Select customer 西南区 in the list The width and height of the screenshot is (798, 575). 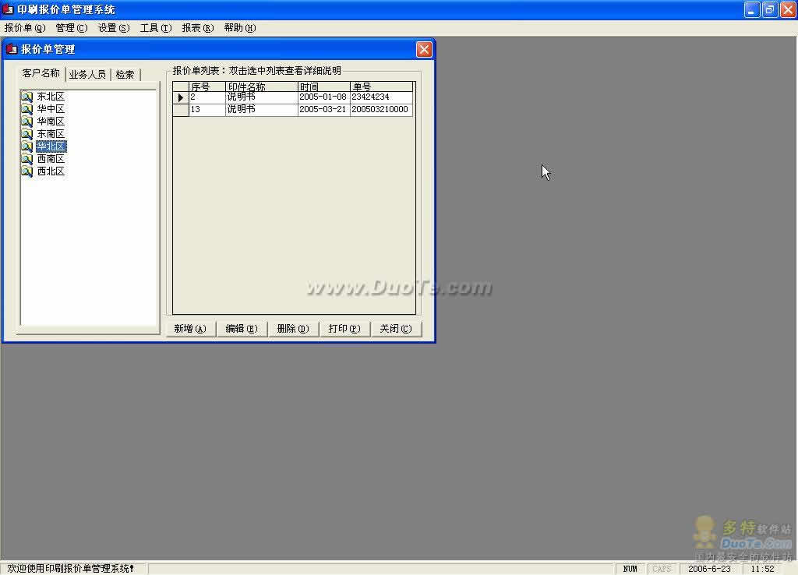click(51, 159)
